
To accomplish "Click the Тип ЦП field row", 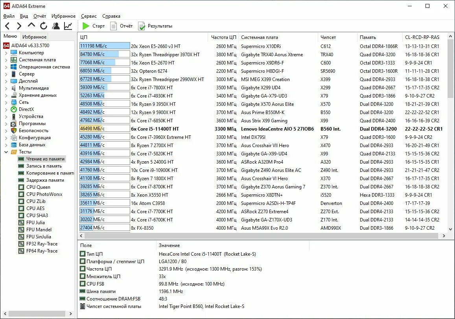I will 194,254.
